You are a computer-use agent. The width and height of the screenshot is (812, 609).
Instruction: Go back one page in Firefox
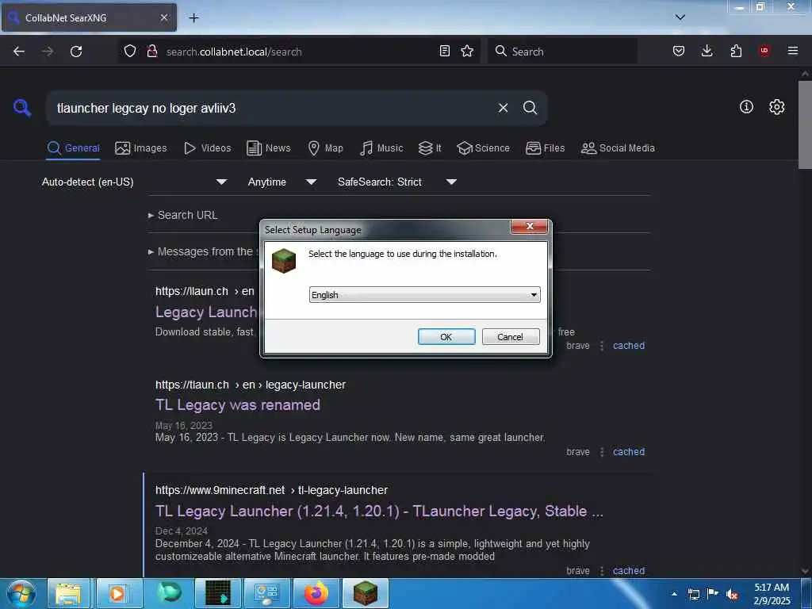(19, 52)
